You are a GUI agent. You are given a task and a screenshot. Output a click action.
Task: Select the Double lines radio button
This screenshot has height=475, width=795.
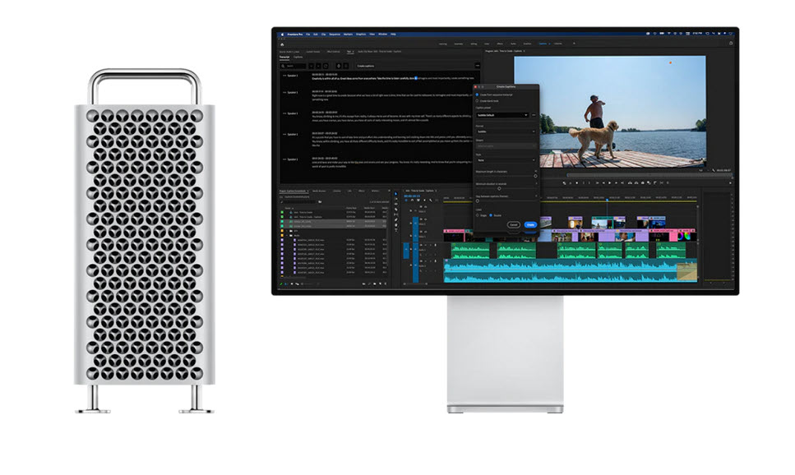[x=491, y=215]
